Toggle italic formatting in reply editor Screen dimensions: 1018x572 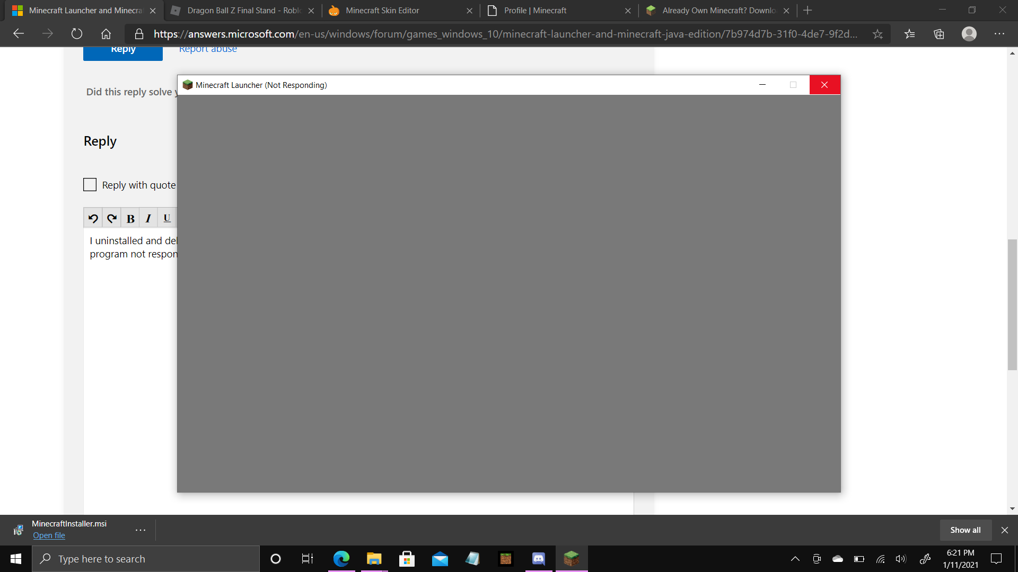(x=148, y=218)
